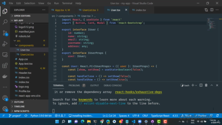The image size is (222, 125).
Task: Click the keywords link in terminal
Action: click(86, 100)
